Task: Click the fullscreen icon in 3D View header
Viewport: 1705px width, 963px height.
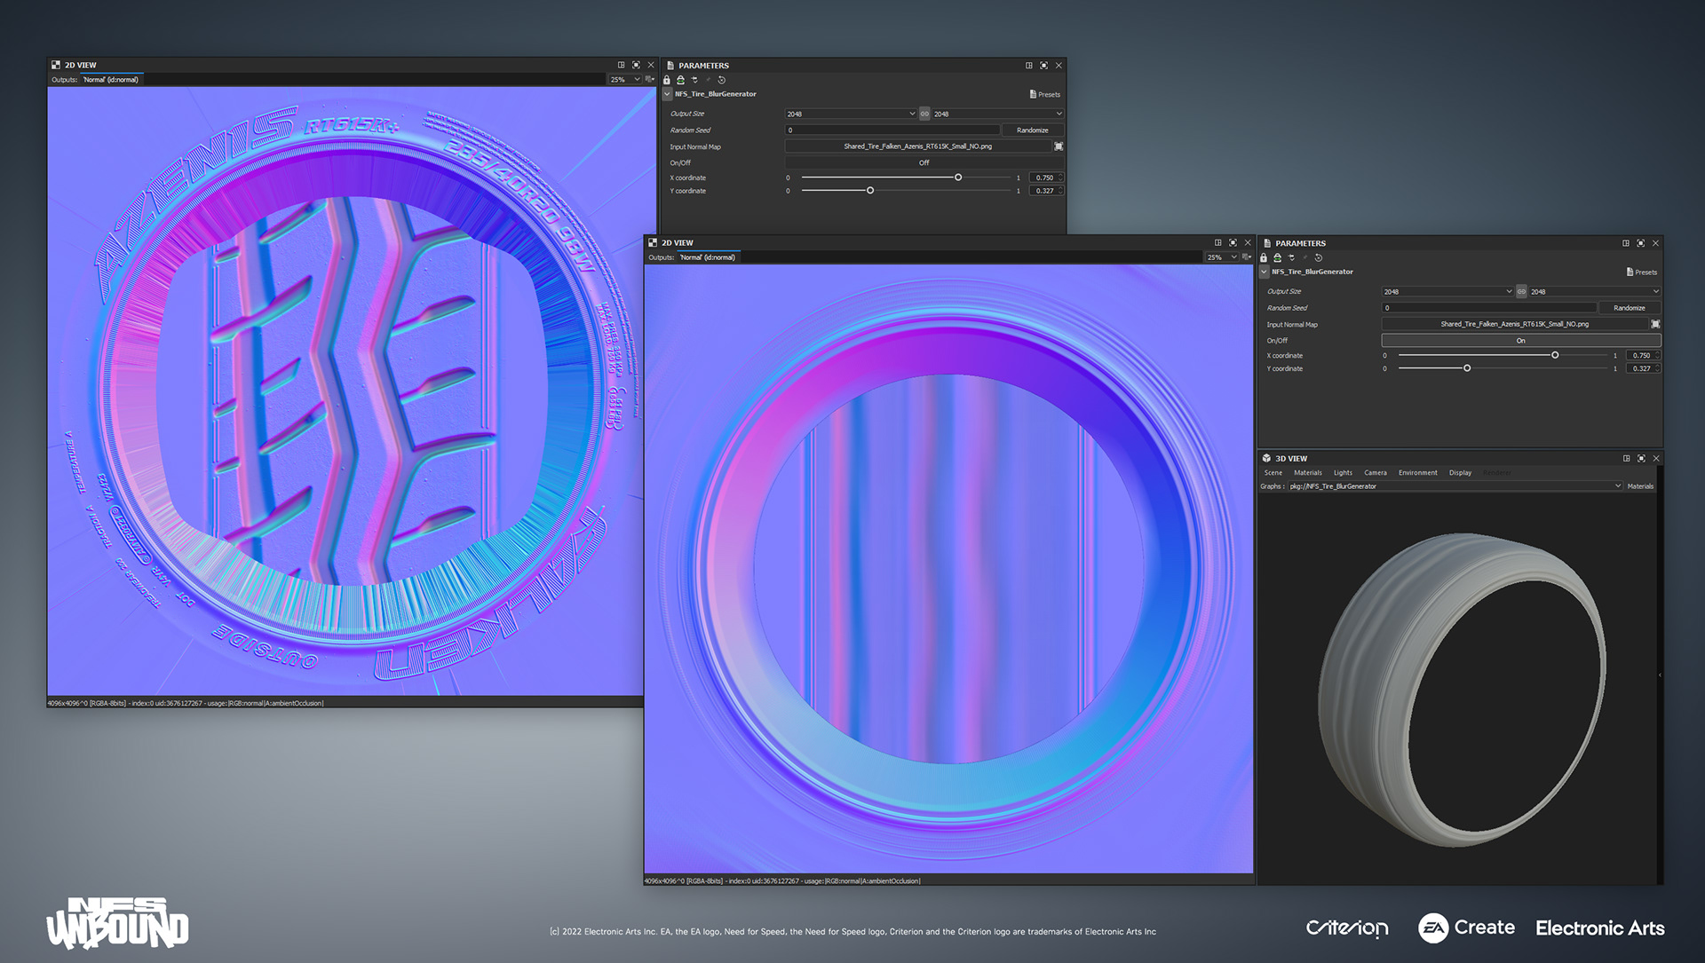Action: tap(1641, 459)
